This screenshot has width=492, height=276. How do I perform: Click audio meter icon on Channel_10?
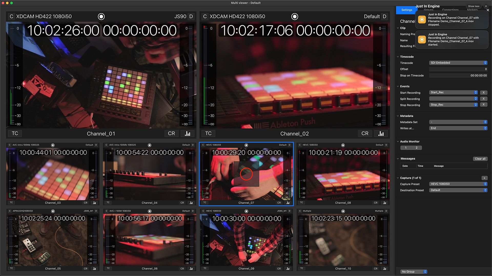click(x=384, y=269)
